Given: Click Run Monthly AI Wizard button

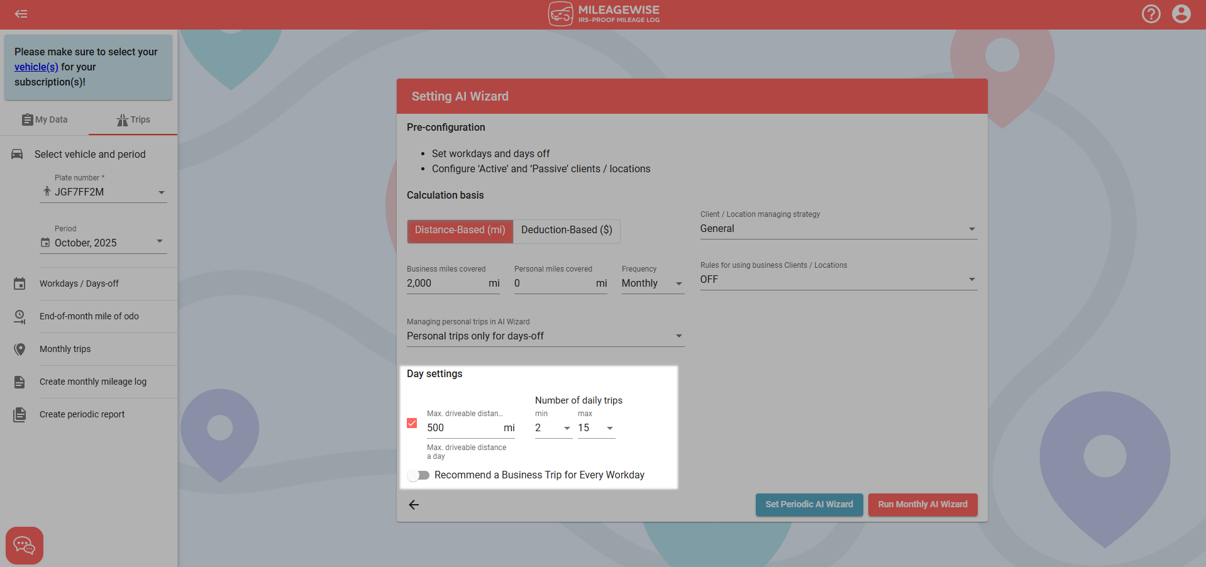Looking at the screenshot, I should pyautogui.click(x=922, y=504).
